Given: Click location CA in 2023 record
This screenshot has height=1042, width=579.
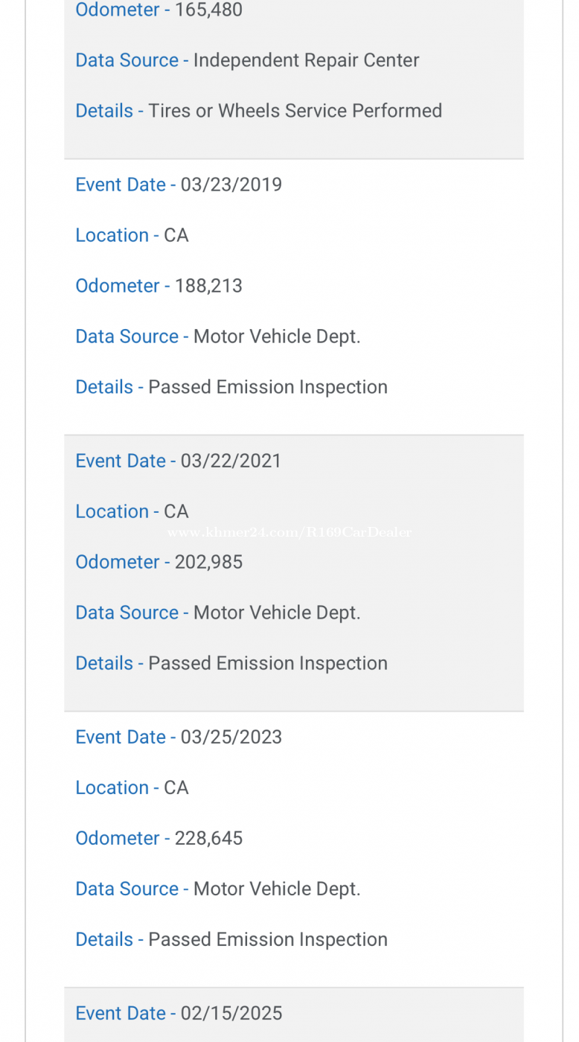Looking at the screenshot, I should [x=176, y=787].
